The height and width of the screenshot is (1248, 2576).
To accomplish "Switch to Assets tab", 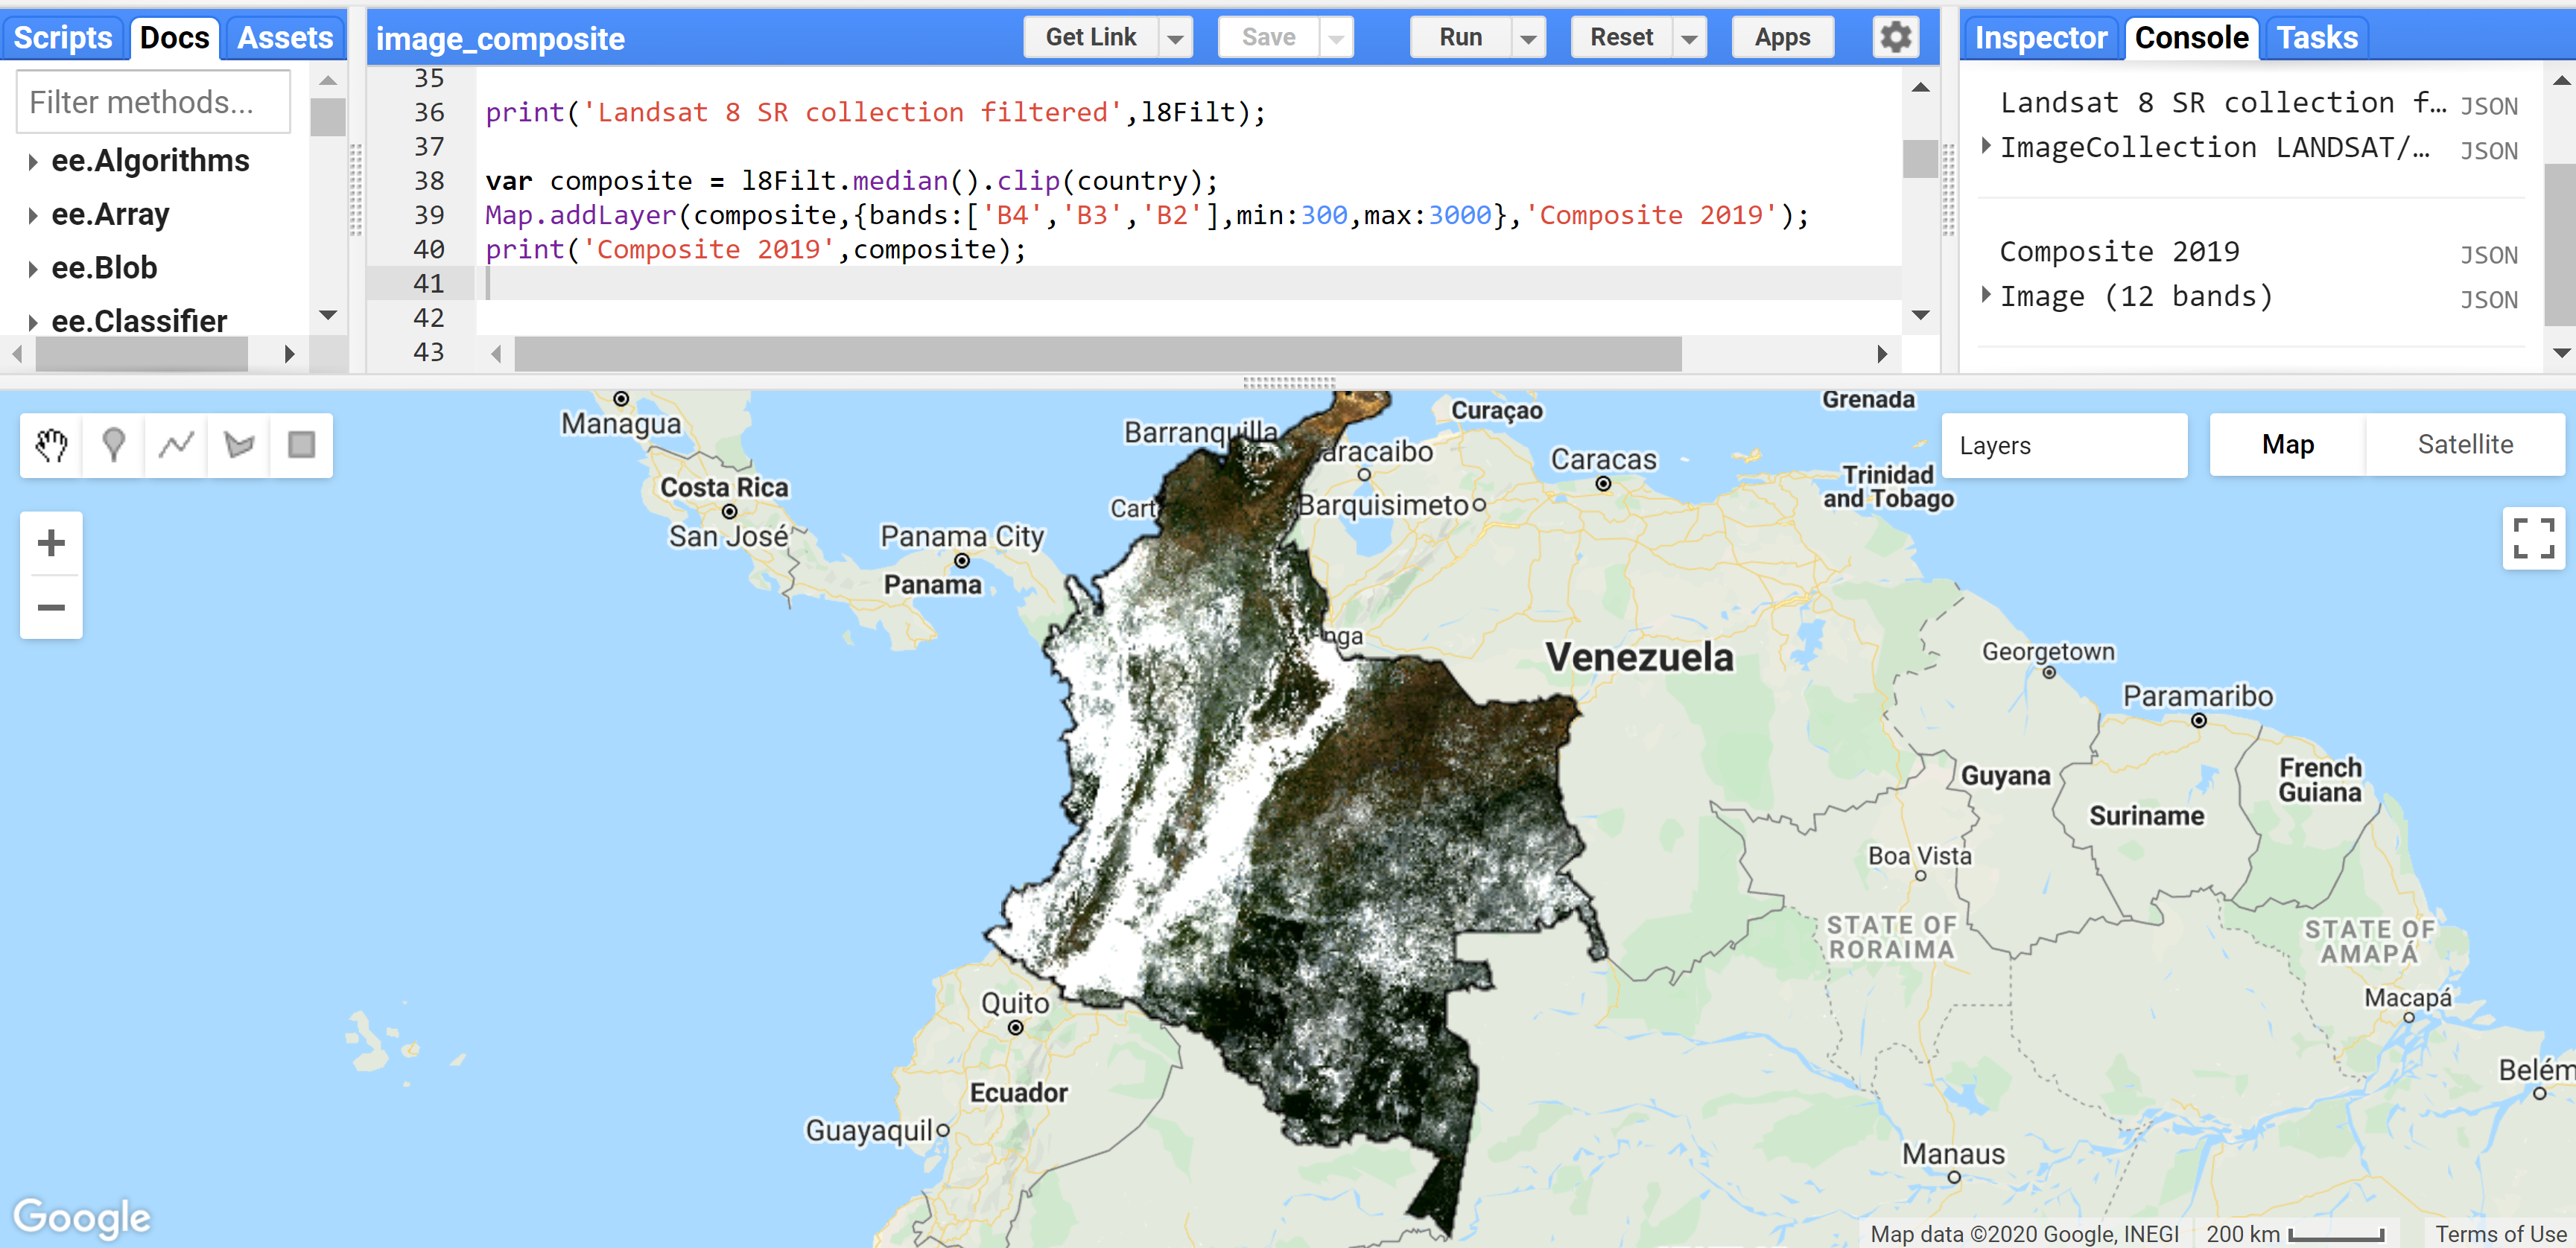I will (x=285, y=38).
